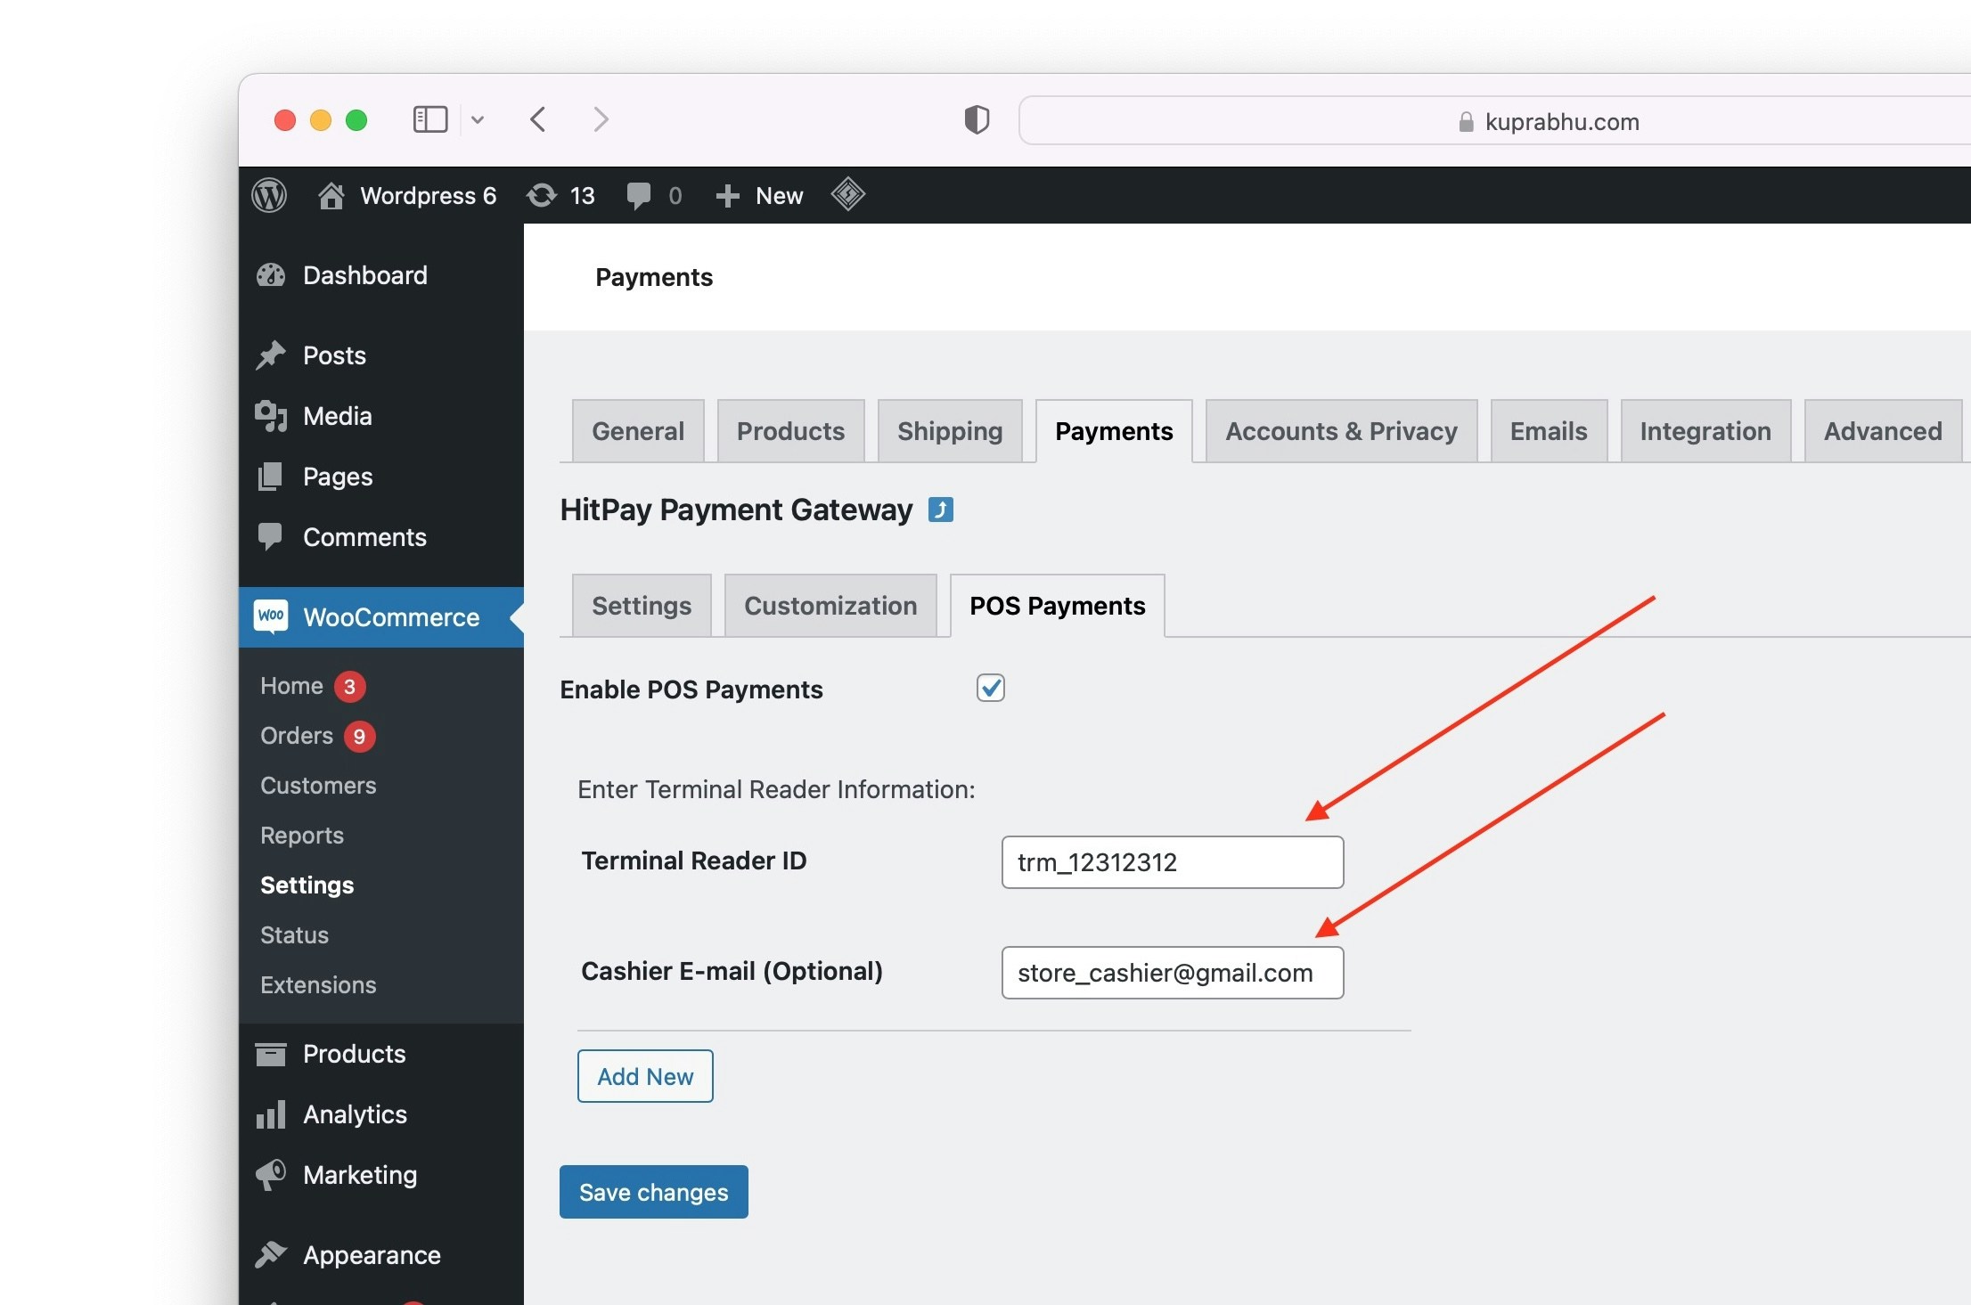Viewport: 1971px width, 1305px height.
Task: Open Products in the sidebar menu
Action: point(381,1054)
